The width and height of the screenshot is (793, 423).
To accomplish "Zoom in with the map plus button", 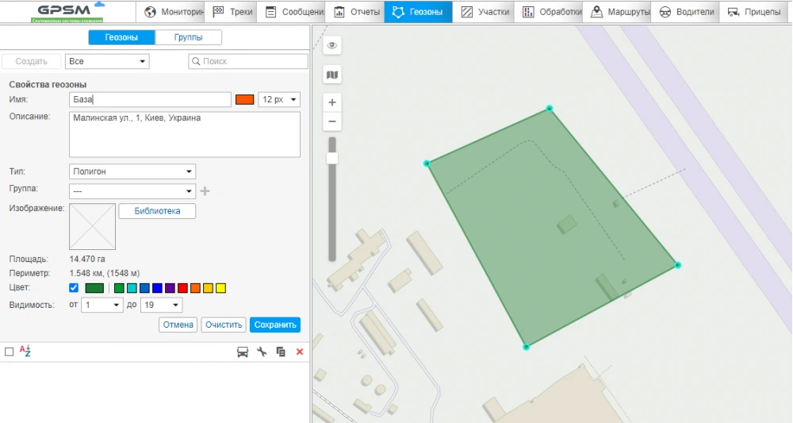I will (x=332, y=102).
